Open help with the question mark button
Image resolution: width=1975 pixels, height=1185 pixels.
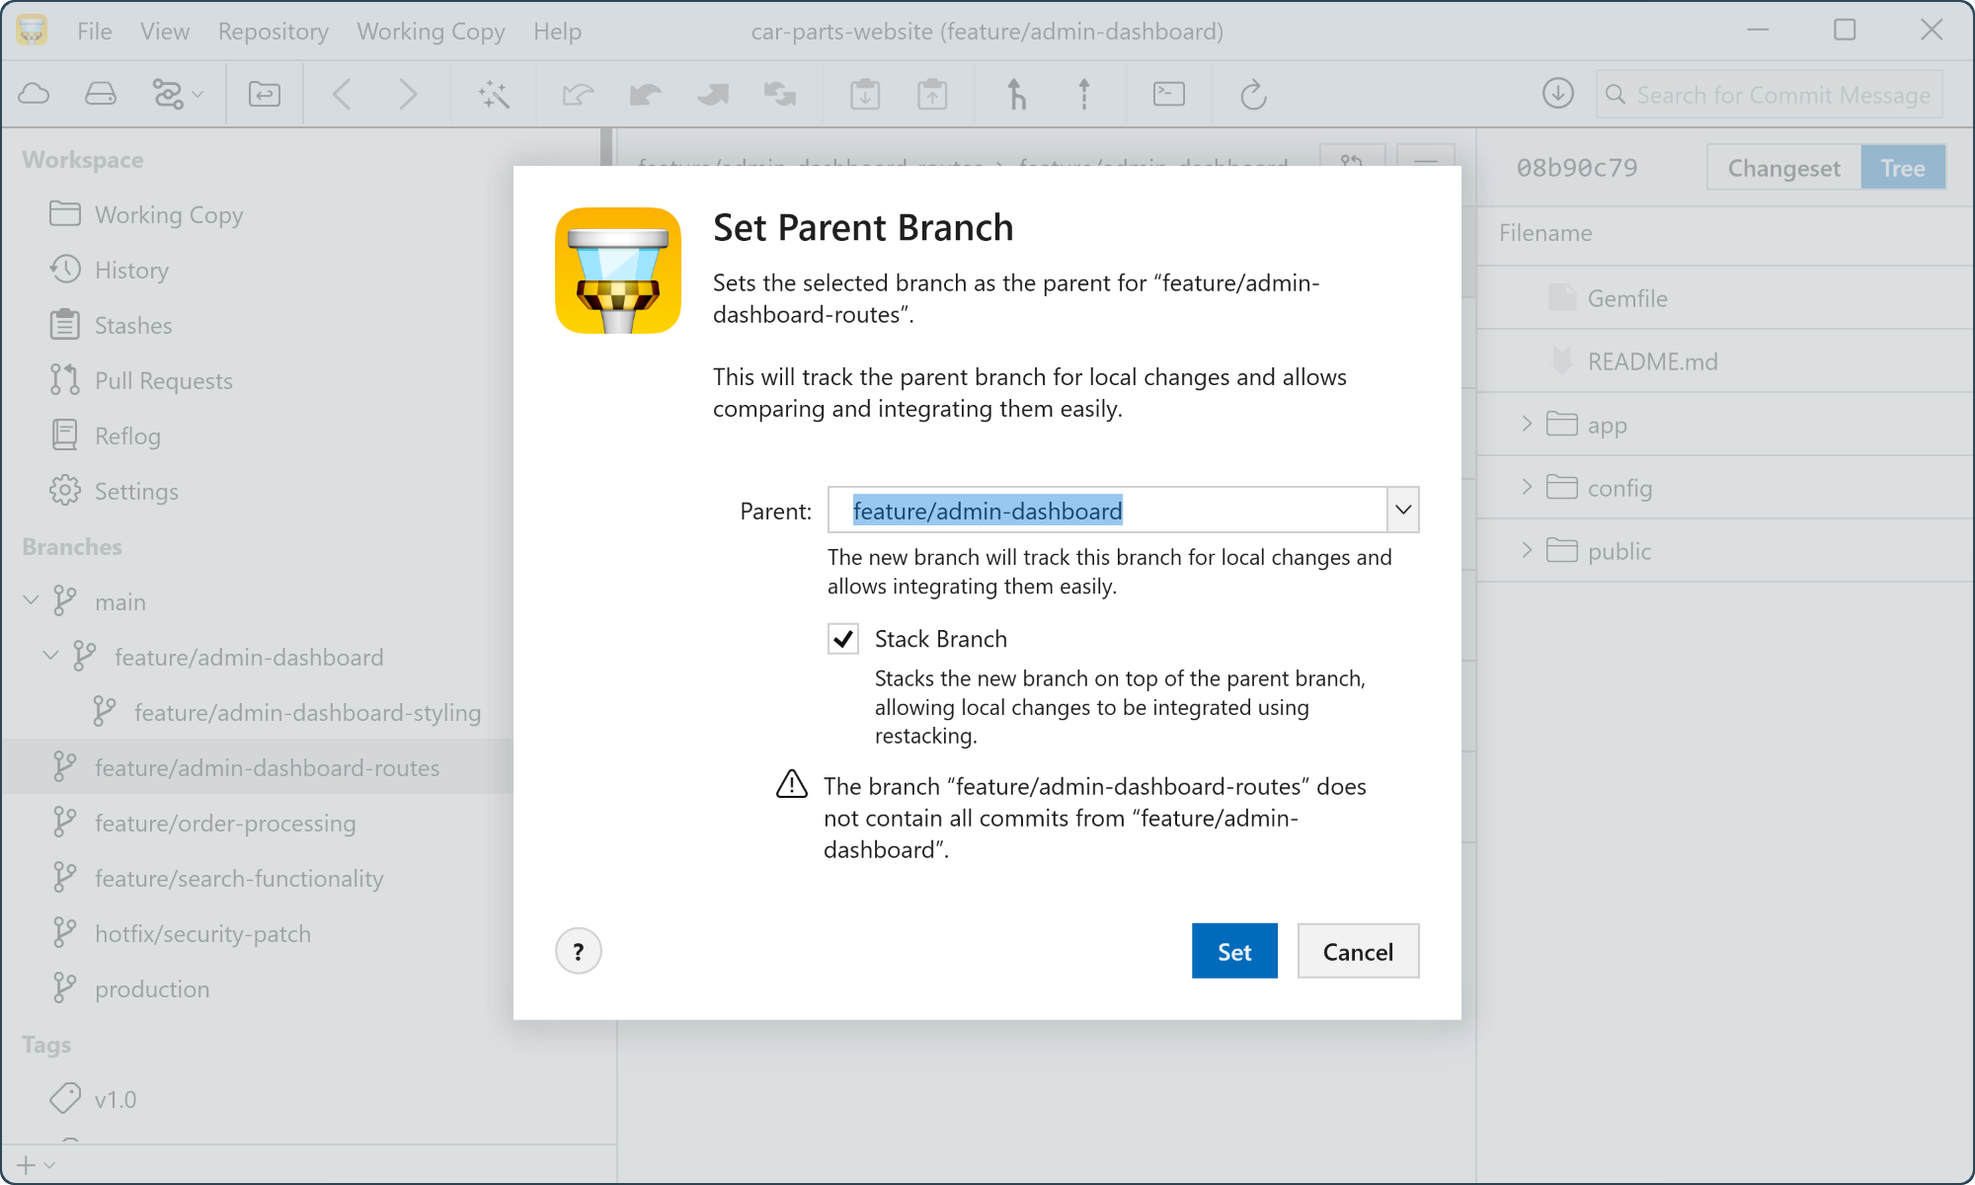click(x=578, y=951)
